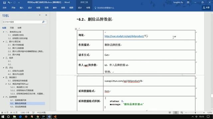
Task: Open the ribbon display options icon
Action: coord(188,2)
